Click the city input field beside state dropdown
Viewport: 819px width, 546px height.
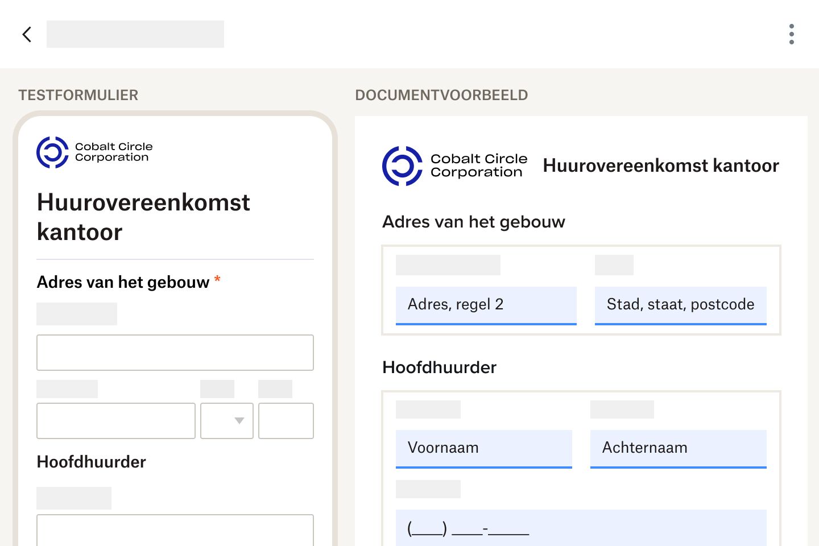click(116, 421)
